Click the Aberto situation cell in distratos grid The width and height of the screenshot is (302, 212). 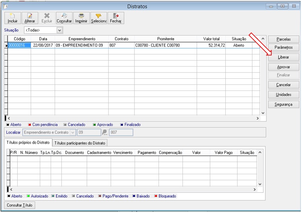(239, 45)
